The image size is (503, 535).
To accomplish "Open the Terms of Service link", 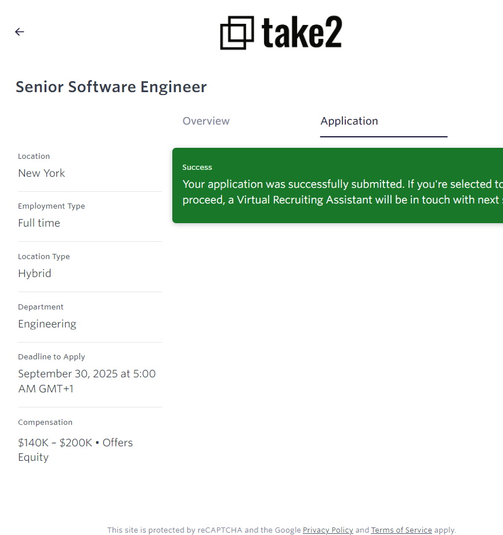I will point(401,530).
